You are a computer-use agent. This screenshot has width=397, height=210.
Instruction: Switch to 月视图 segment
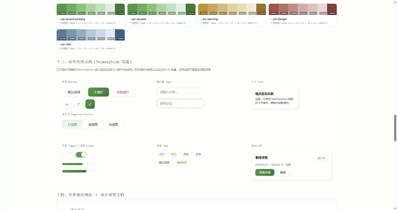coord(113,125)
